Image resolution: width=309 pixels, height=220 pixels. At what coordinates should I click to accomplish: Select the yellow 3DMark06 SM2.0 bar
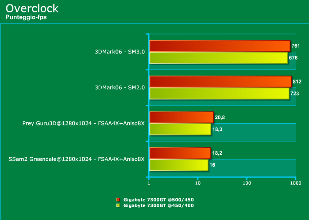(219, 94)
